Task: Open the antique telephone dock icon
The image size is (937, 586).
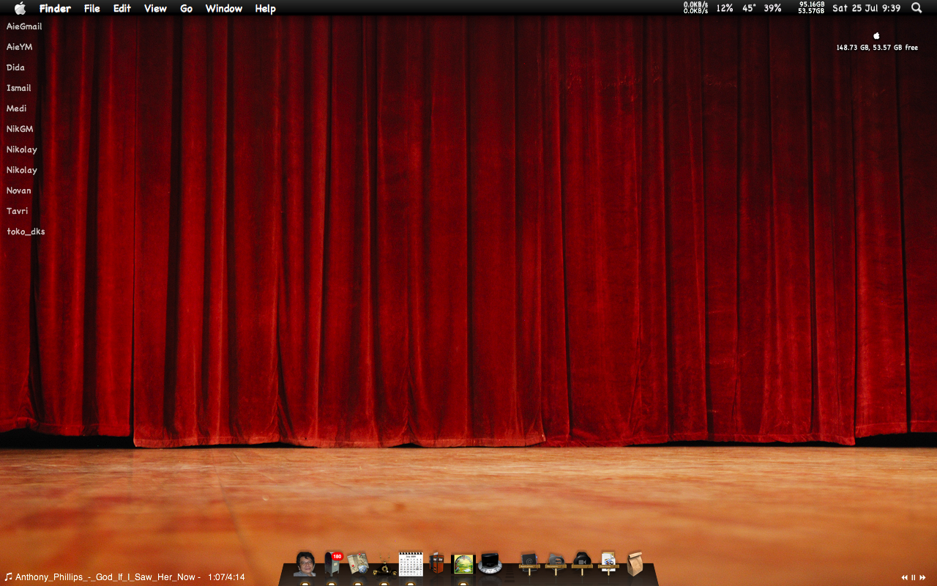Action: point(384,566)
